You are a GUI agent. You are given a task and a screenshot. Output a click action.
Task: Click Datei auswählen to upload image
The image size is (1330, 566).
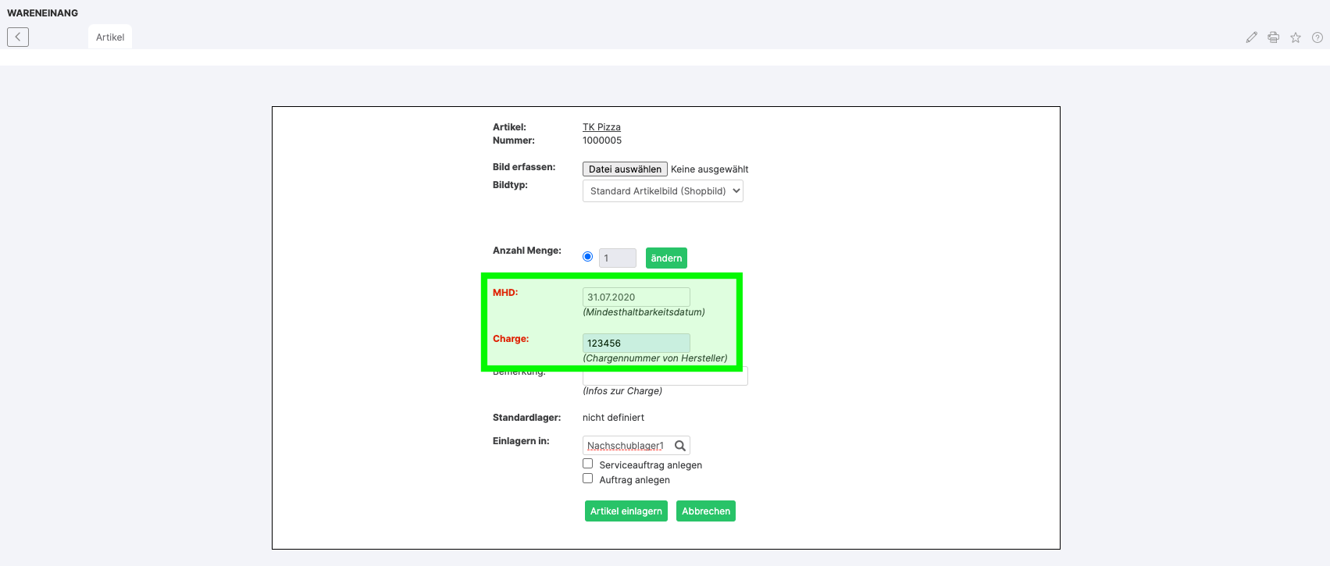coord(625,169)
